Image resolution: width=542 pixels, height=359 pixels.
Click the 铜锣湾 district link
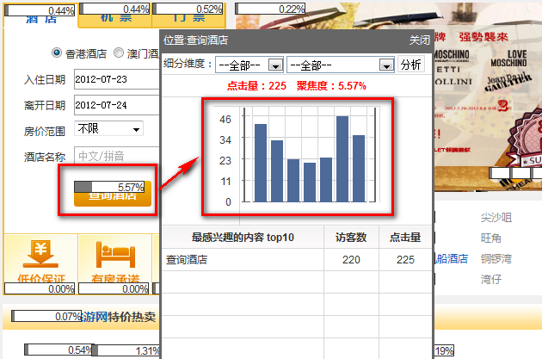[x=496, y=258]
